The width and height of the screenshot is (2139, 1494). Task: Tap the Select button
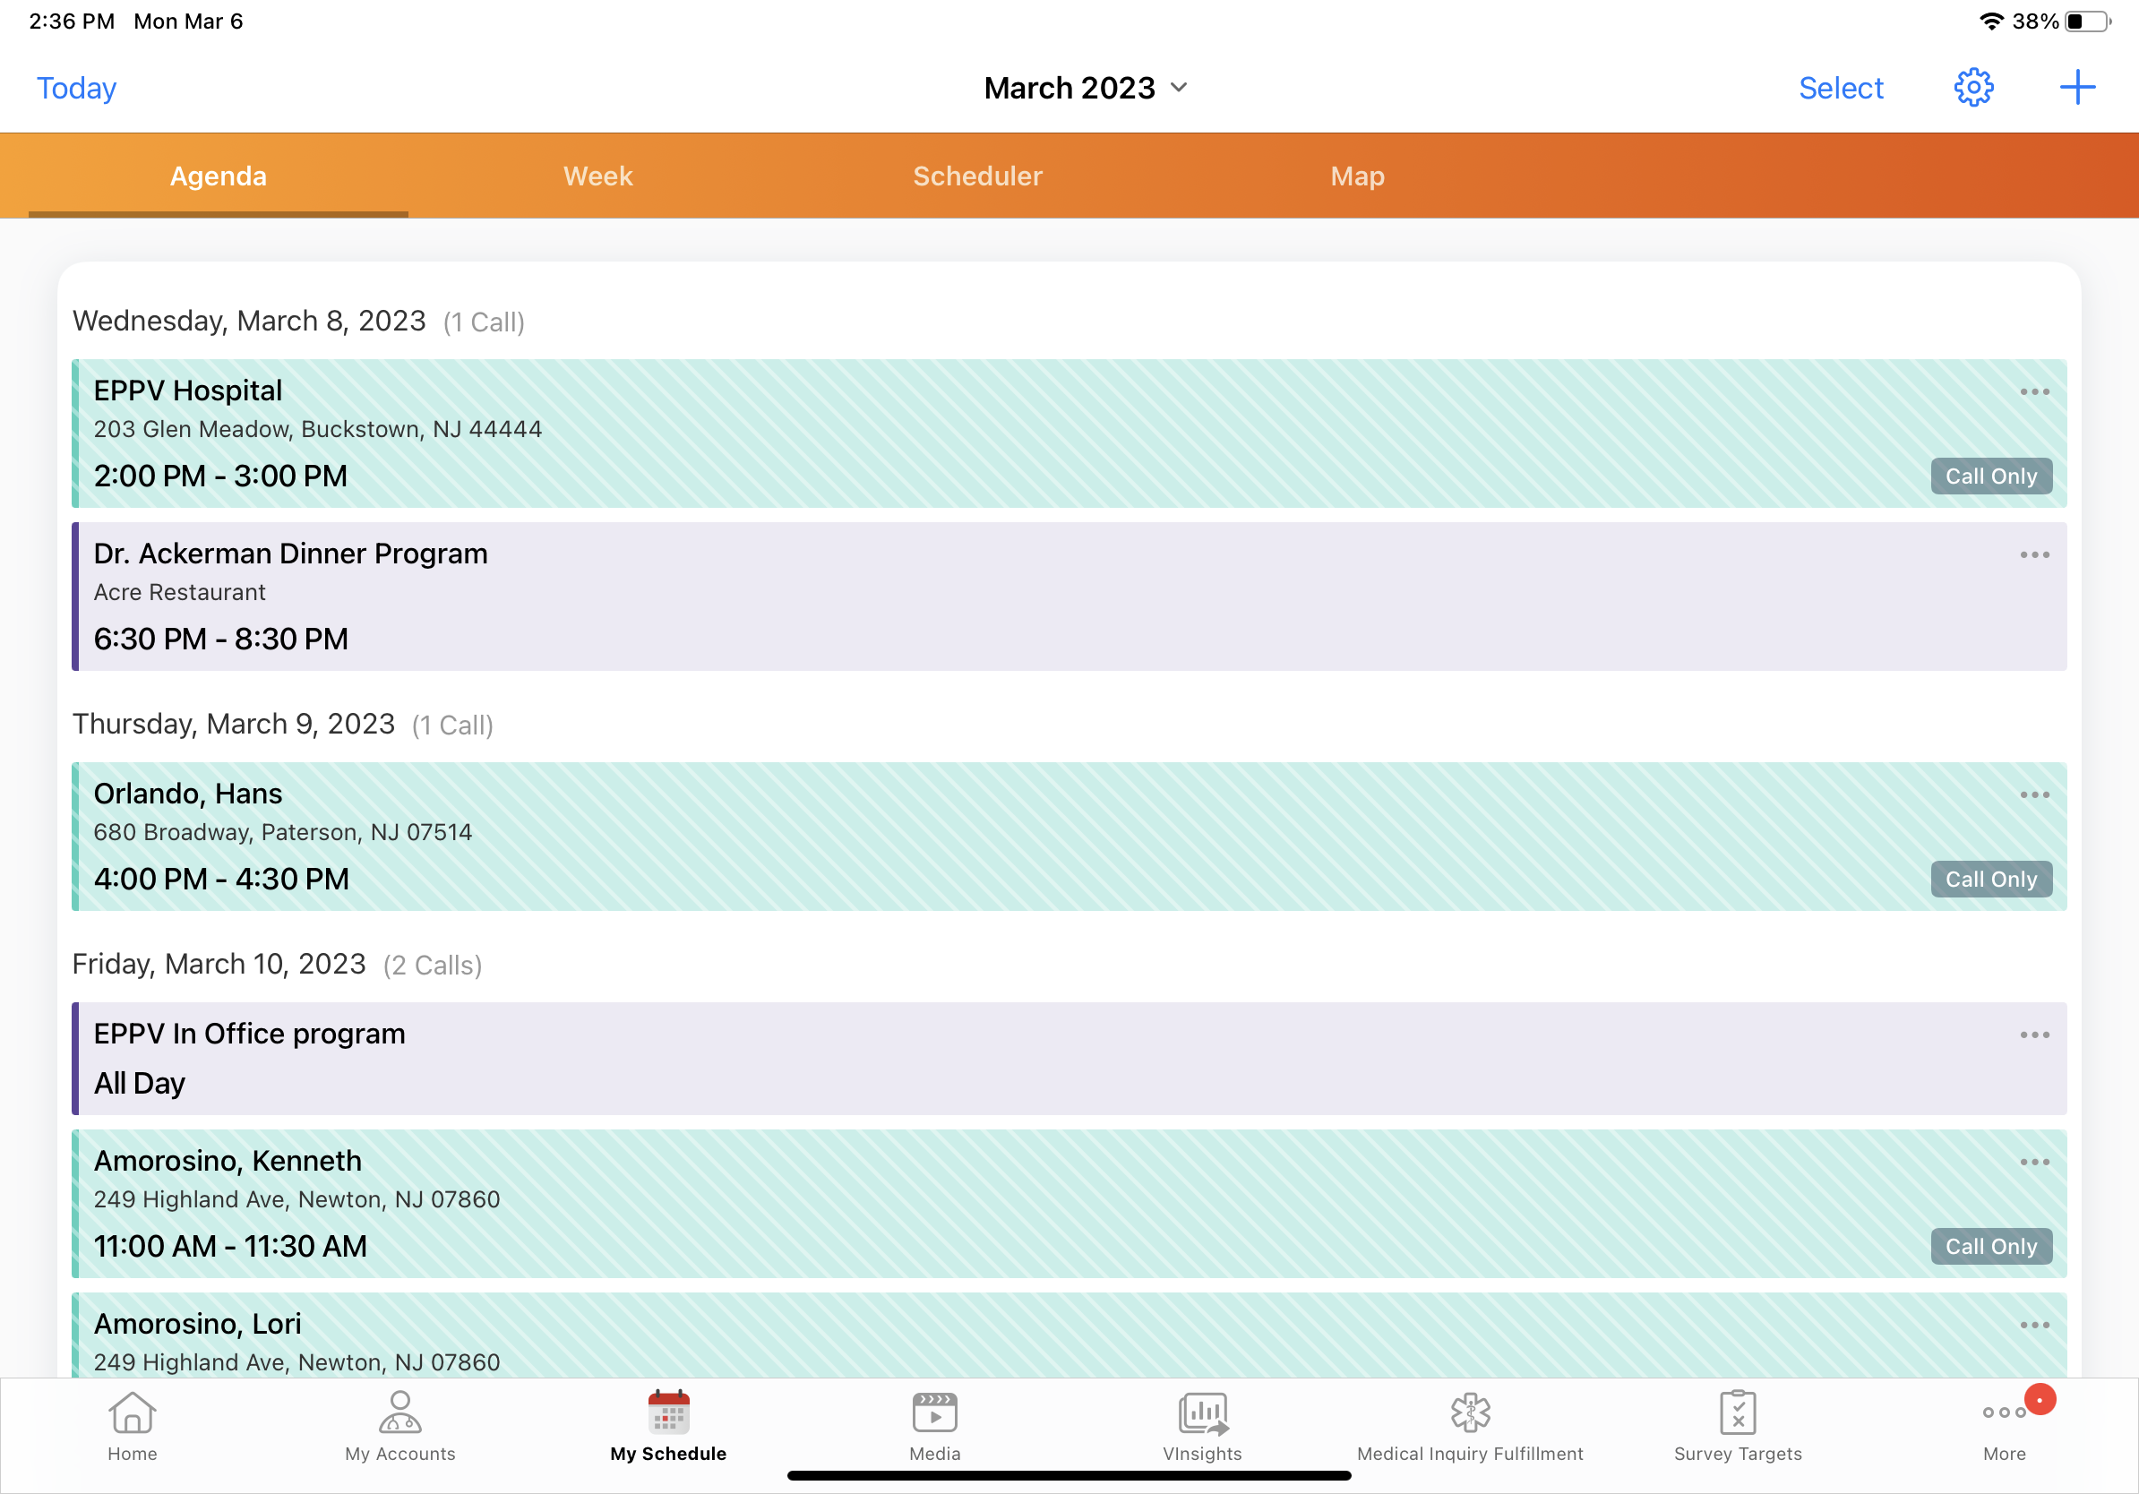point(1840,88)
